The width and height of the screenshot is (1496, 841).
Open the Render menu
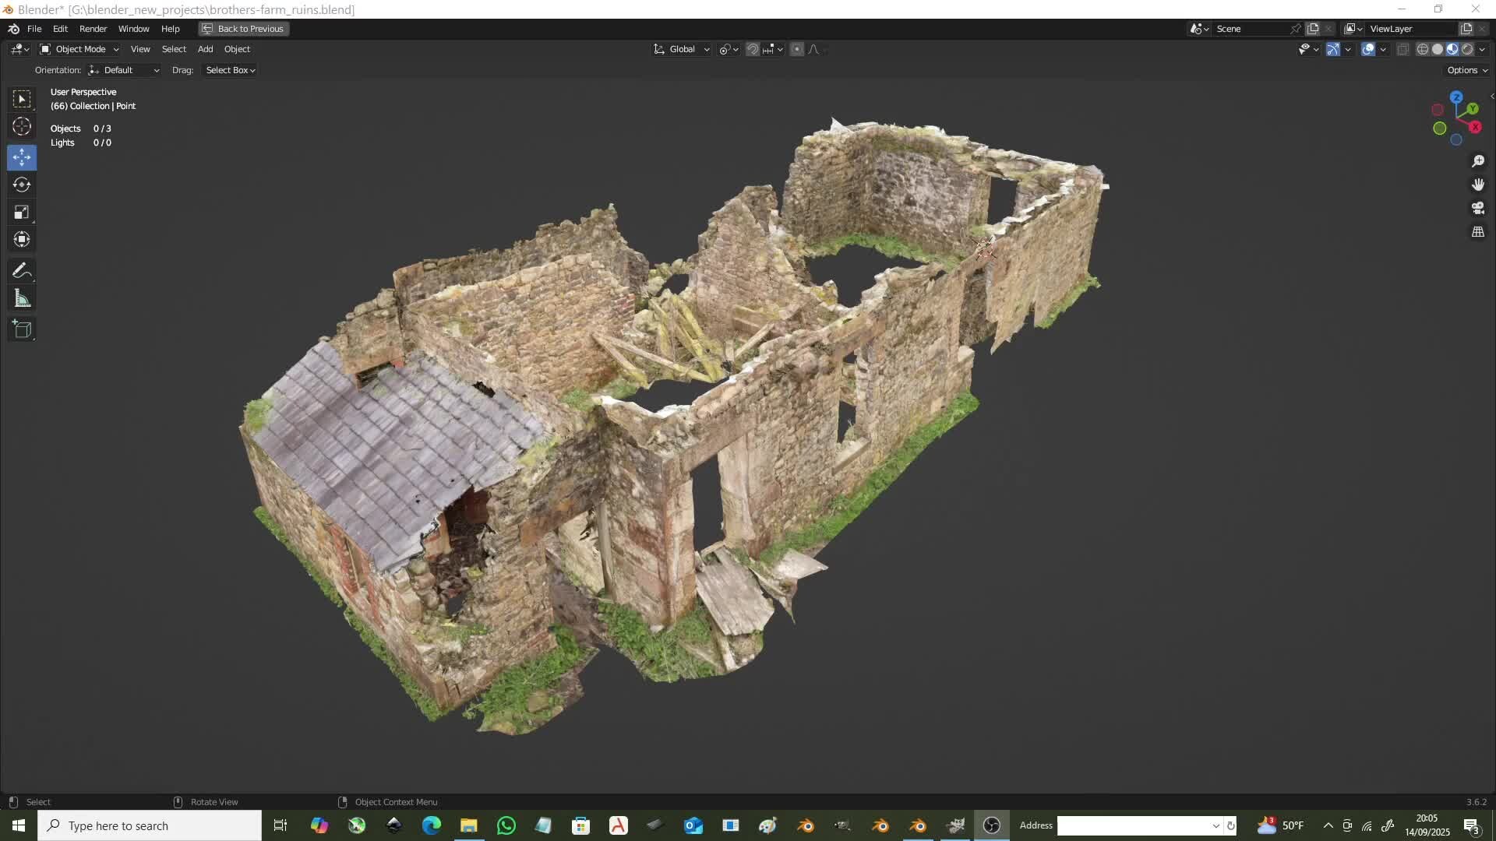click(93, 29)
